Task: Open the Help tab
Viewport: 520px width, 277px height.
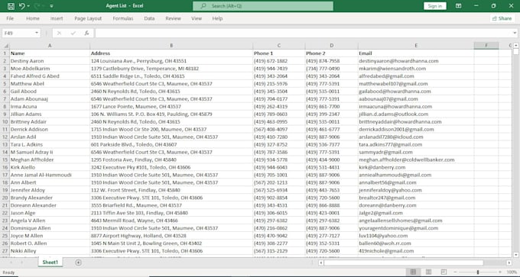Action: pyautogui.click(x=217, y=18)
